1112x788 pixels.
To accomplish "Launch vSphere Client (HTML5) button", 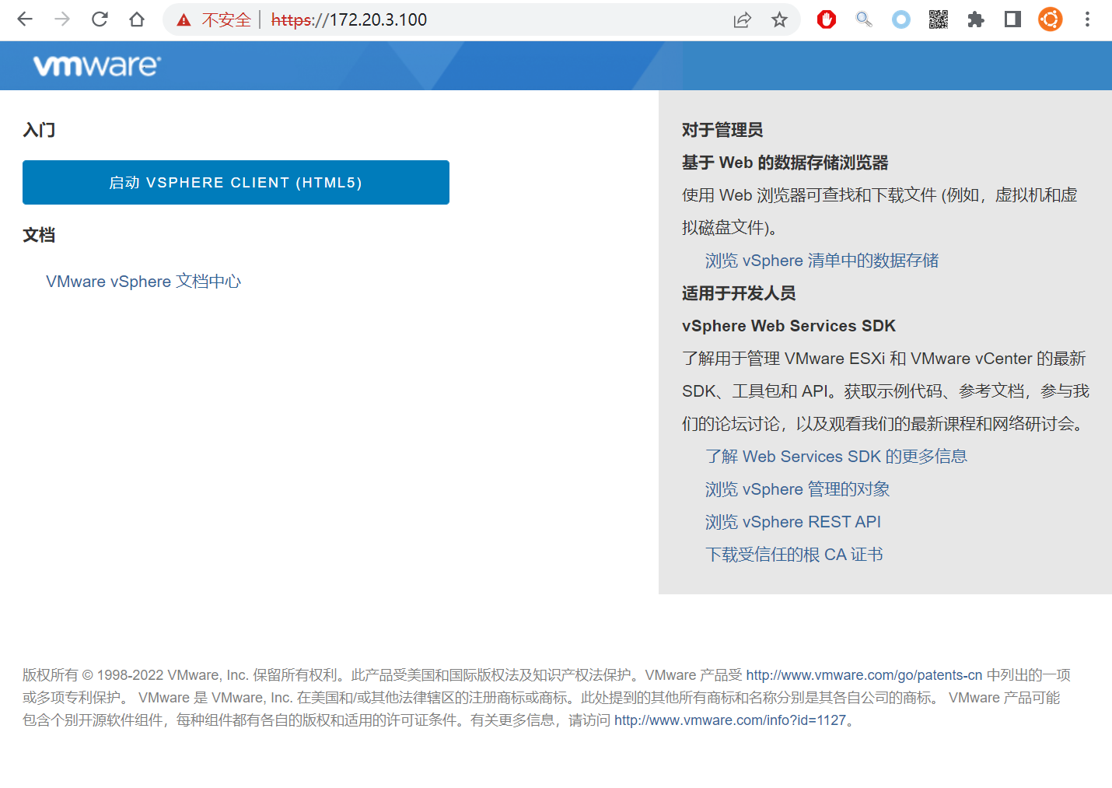I will 236,182.
